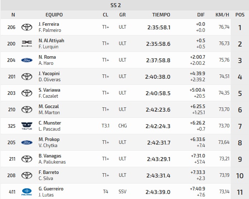Sort results by the TIEMPO column header
Viewport: 249px width, 199px height.
point(161,15)
